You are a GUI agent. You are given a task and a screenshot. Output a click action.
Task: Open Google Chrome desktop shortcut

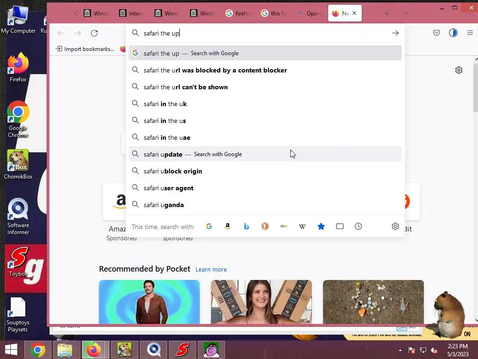[x=18, y=119]
